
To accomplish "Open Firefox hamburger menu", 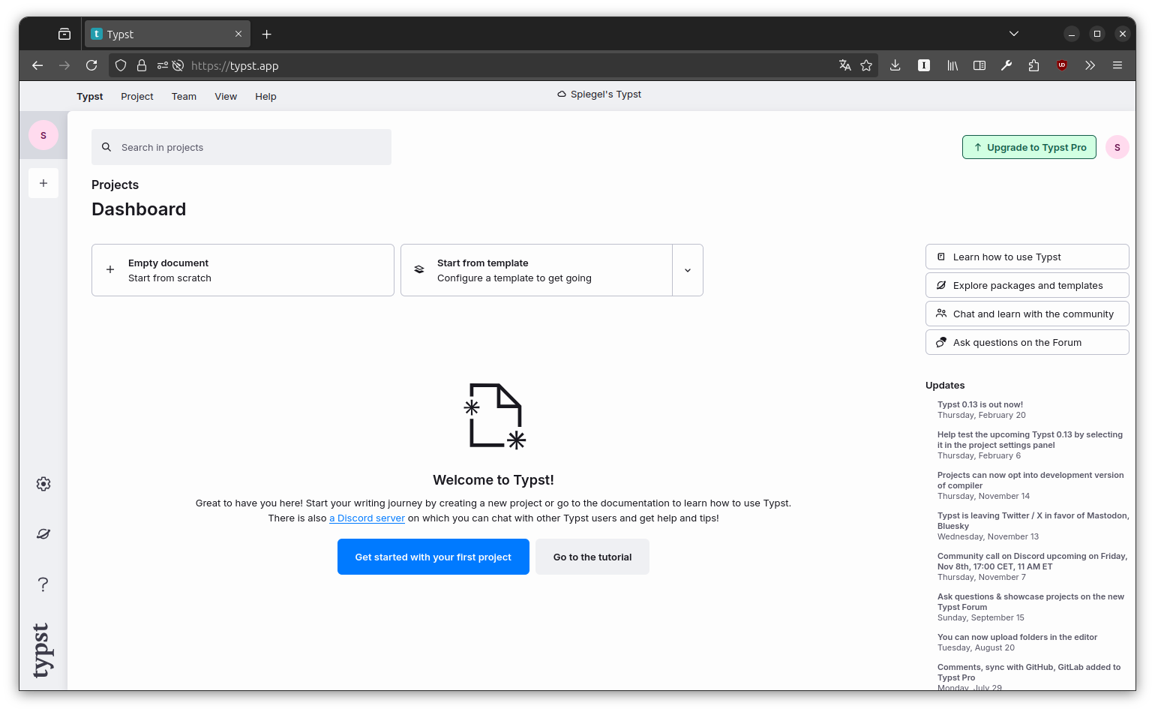I will coord(1117,65).
